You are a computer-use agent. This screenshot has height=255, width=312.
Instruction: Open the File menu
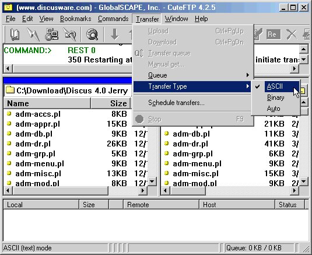pyautogui.click(x=10, y=19)
